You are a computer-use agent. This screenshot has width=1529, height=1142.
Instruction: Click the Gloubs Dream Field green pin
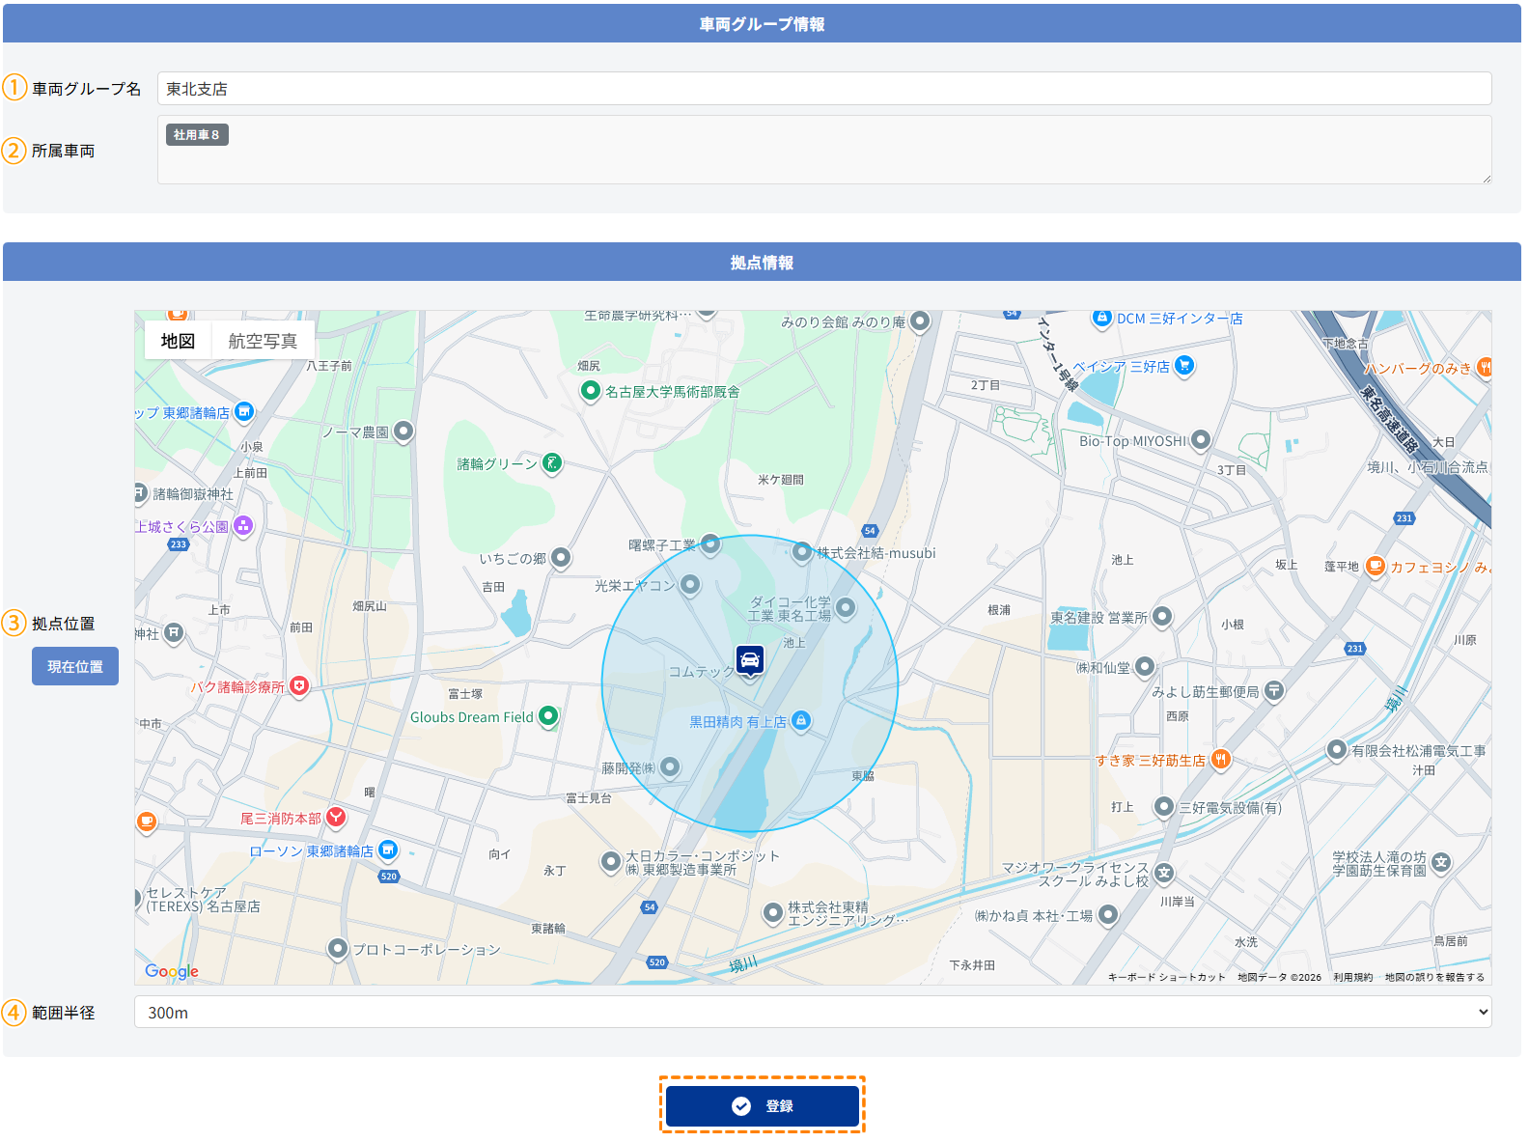tap(548, 715)
